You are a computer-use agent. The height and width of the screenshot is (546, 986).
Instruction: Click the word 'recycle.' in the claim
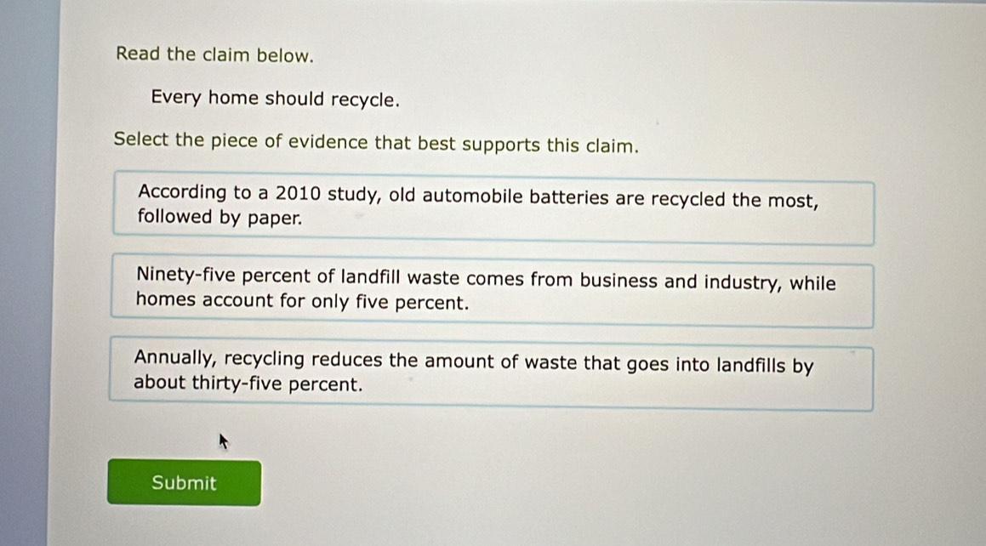point(365,100)
